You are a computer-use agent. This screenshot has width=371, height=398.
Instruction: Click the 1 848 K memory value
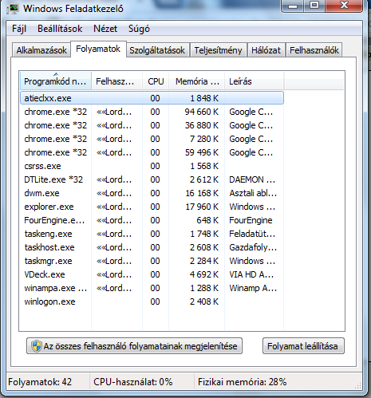point(204,98)
